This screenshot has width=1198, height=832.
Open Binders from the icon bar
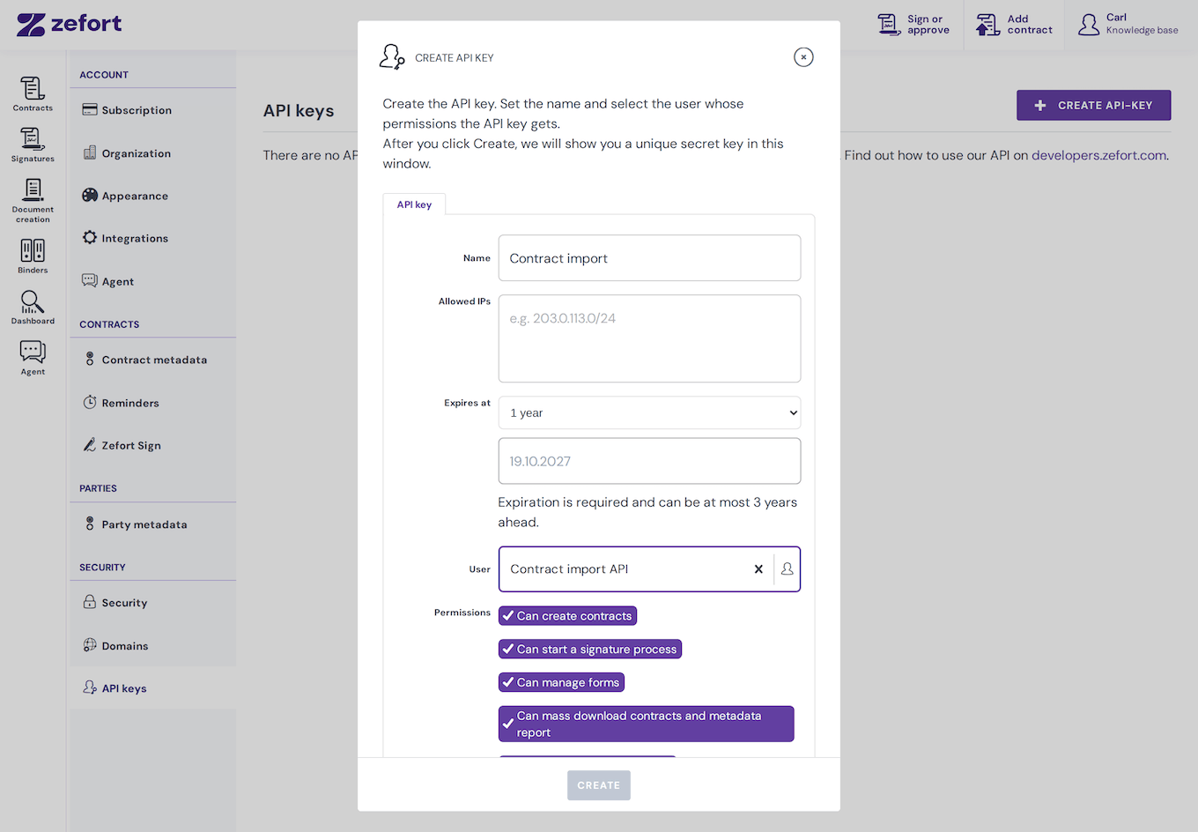coord(33,256)
